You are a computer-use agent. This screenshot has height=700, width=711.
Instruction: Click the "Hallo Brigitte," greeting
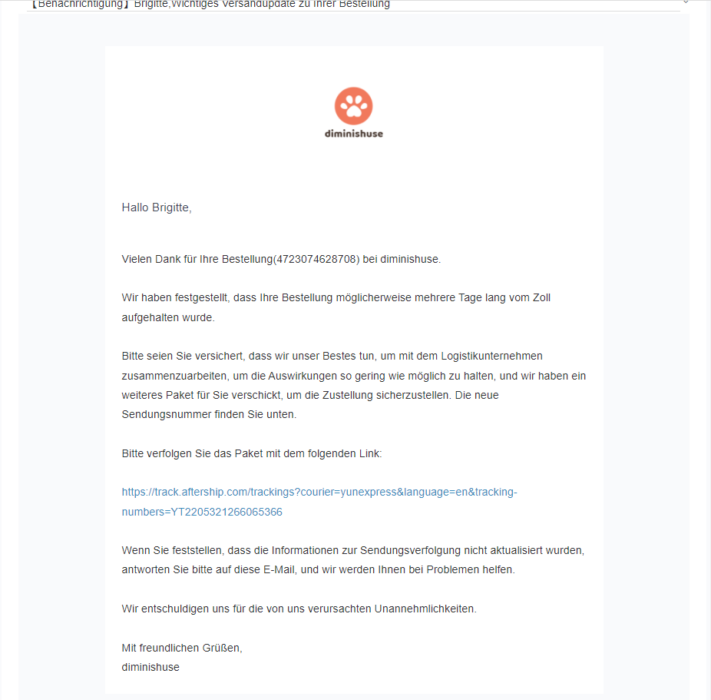click(157, 207)
